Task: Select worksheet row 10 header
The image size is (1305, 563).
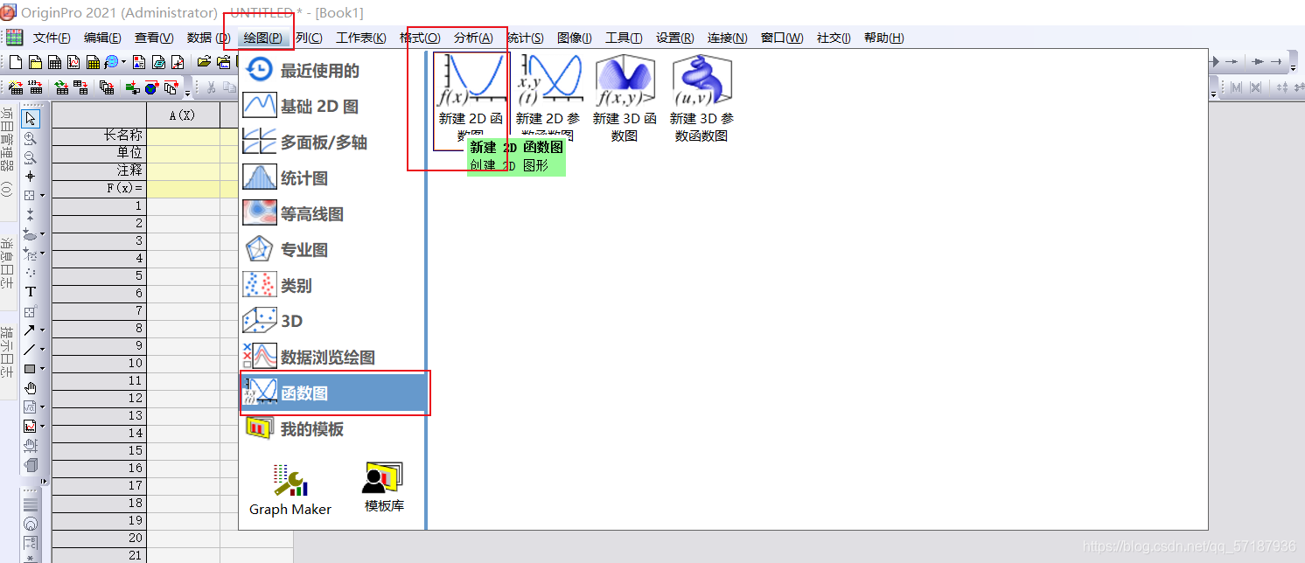Action: (x=99, y=363)
